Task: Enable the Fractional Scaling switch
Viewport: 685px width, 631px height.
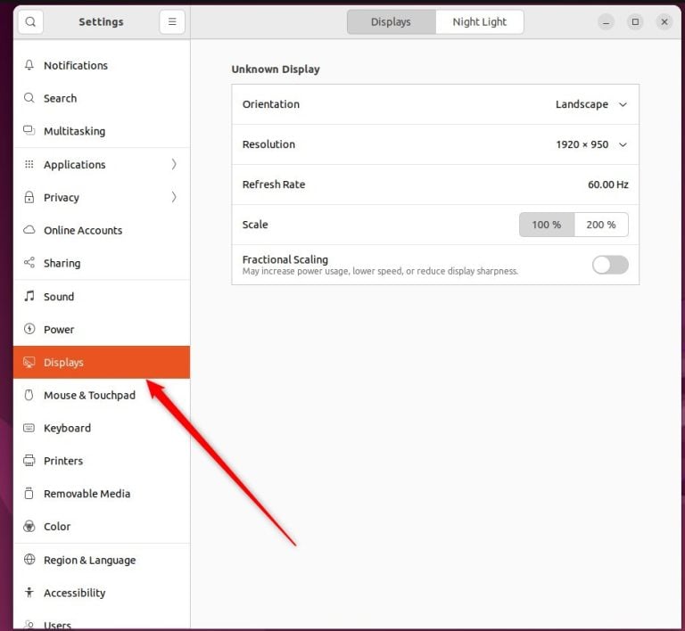Action: 610,265
